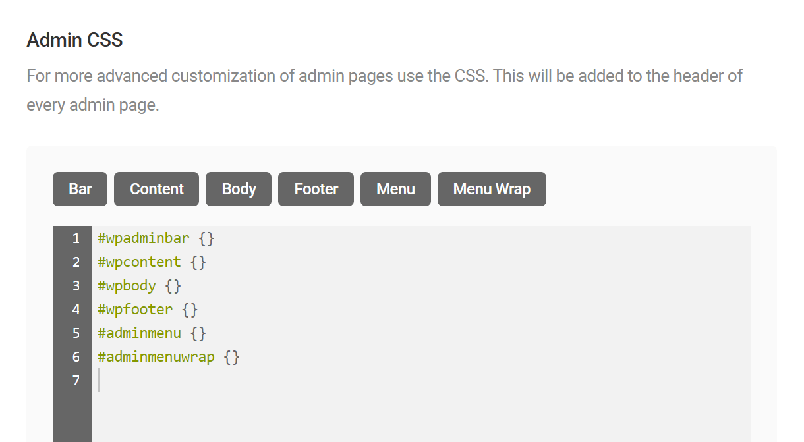The image size is (804, 442).
Task: Click the Admin CSS heading
Action: click(x=74, y=40)
